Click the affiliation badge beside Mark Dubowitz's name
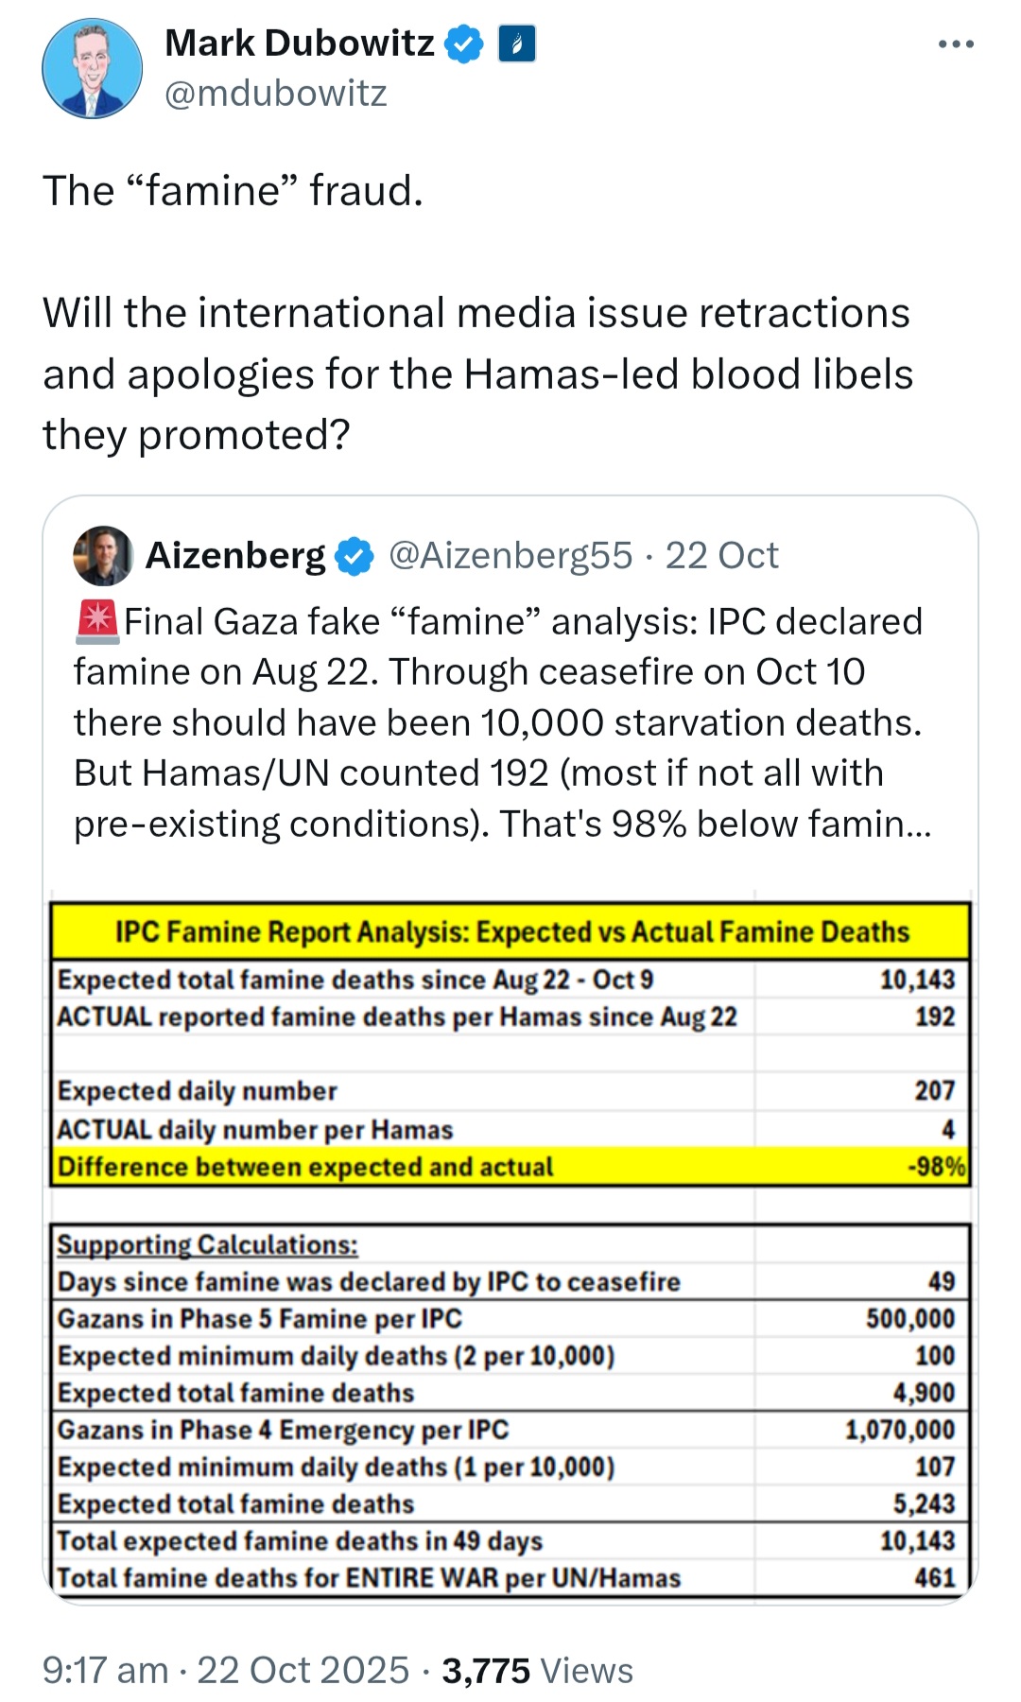1021x1702 pixels. click(x=517, y=43)
